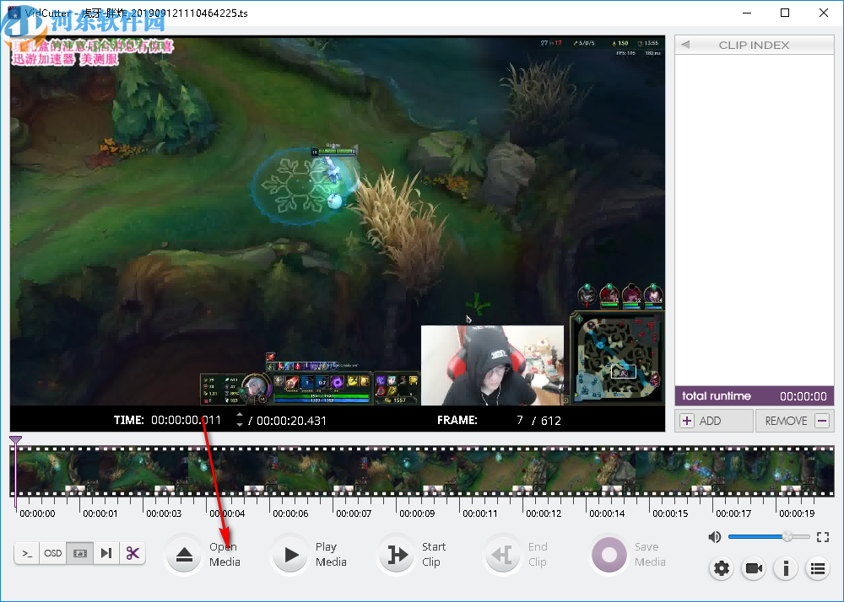The width and height of the screenshot is (844, 602).
Task: Mute audio with the speaker icon
Action: 714,536
